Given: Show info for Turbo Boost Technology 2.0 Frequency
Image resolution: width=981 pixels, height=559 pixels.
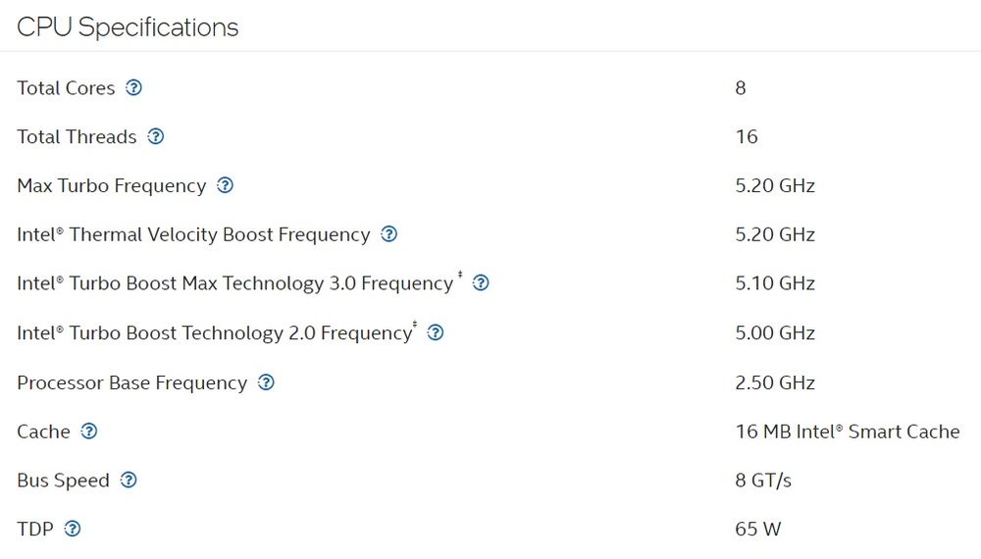Looking at the screenshot, I should pos(436,332).
